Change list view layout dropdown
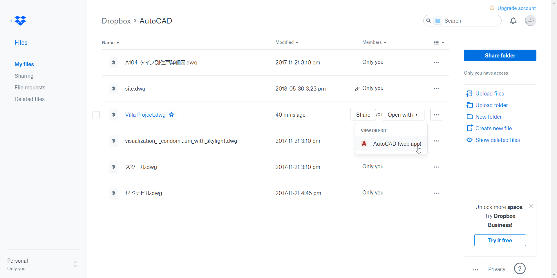Screen dimensions: 557x278 [439, 43]
